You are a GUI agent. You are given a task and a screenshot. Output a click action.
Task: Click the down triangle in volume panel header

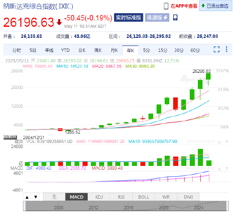pos(227,142)
